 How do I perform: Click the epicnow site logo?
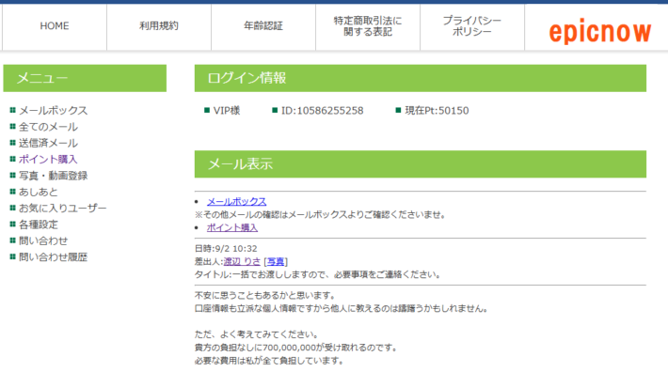point(600,31)
